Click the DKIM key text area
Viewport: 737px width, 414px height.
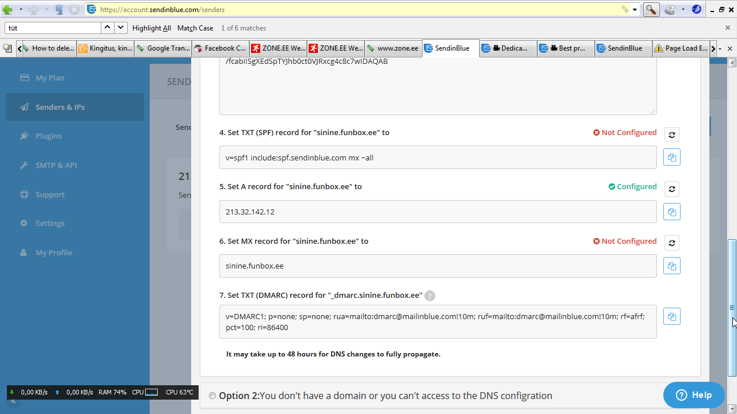[x=438, y=86]
